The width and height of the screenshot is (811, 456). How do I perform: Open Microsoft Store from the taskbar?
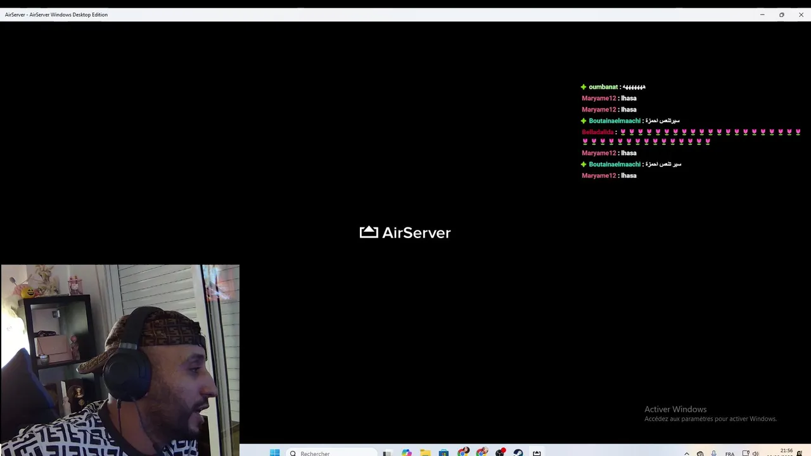444,453
